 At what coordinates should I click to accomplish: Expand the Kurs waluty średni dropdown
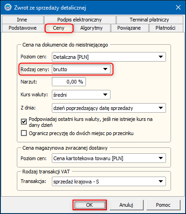81,95
